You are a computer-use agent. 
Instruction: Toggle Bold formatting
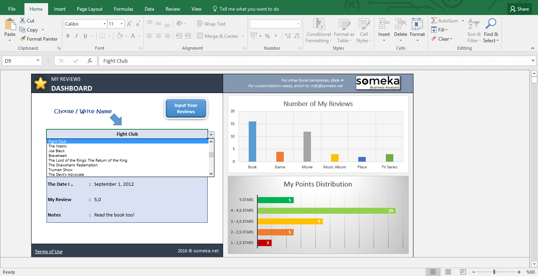click(x=68, y=36)
